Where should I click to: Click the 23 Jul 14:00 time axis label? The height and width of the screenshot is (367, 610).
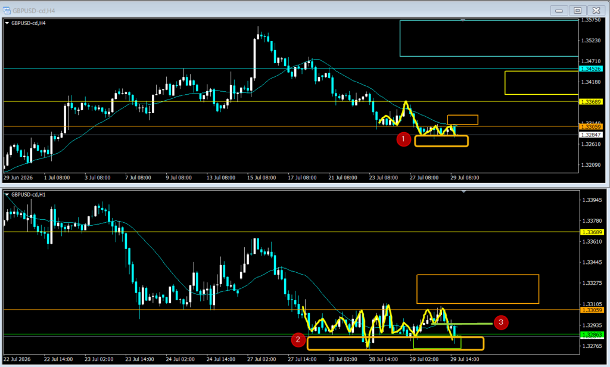pyautogui.click(x=139, y=359)
